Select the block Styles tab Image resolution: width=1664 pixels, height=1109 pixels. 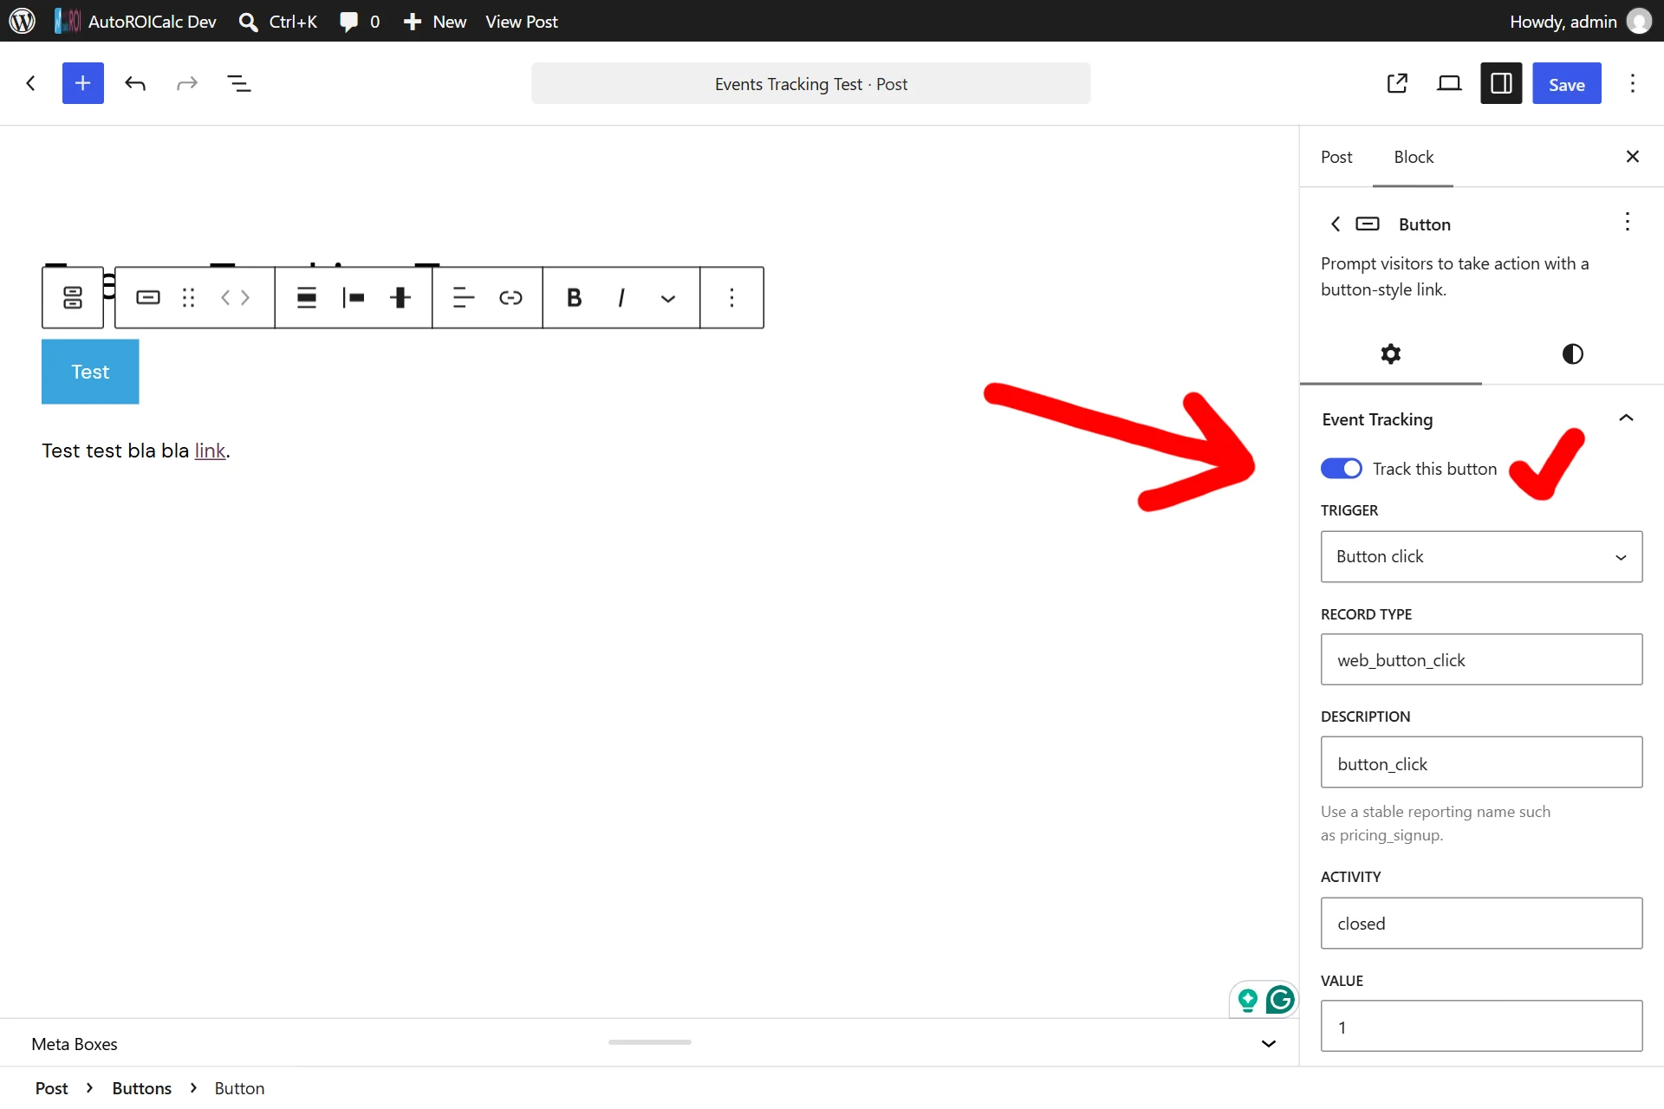click(x=1573, y=353)
